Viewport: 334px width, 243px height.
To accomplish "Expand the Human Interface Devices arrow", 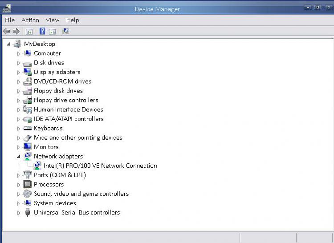I will click(19, 110).
